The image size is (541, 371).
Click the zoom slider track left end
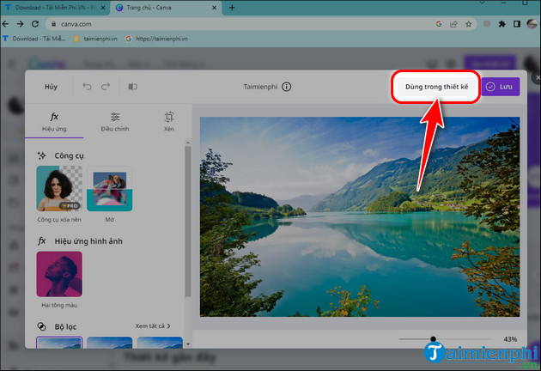[401, 339]
